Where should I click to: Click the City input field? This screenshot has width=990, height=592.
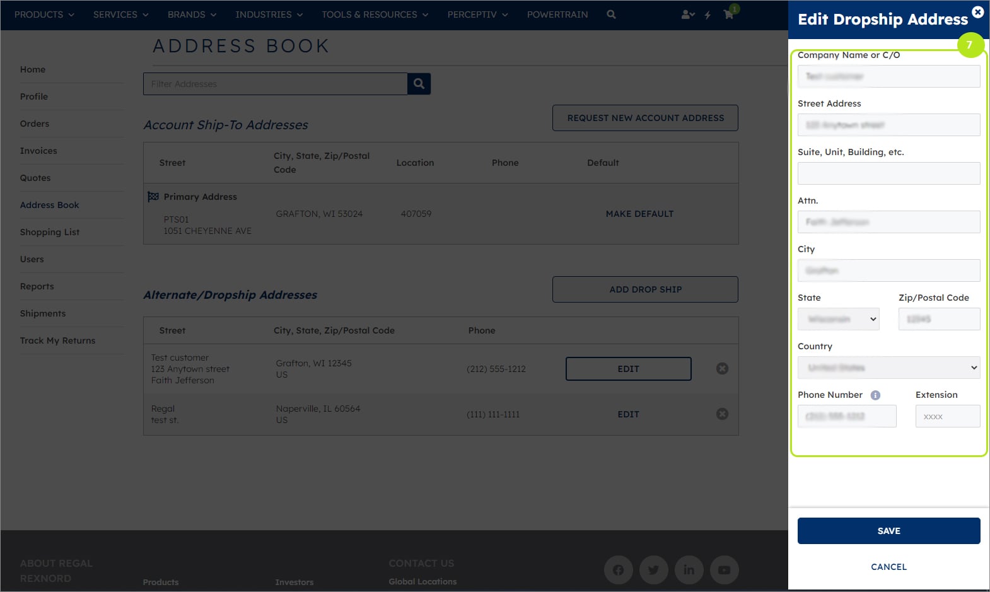(x=889, y=270)
